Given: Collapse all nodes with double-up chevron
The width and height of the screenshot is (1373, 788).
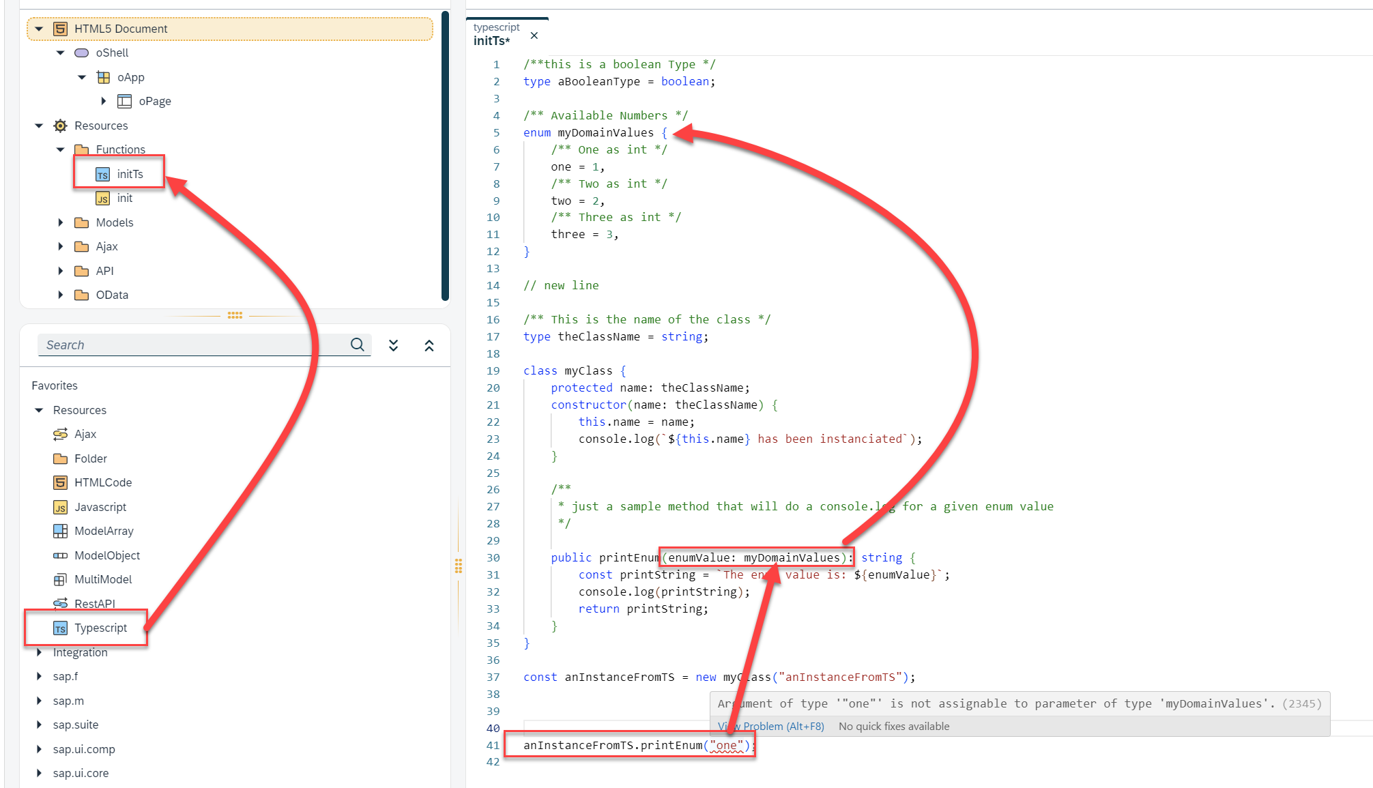Looking at the screenshot, I should 429,345.
